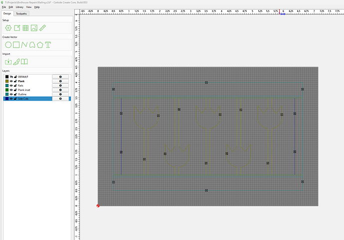
Task: Open settings for Outline layer
Action: pos(60,94)
